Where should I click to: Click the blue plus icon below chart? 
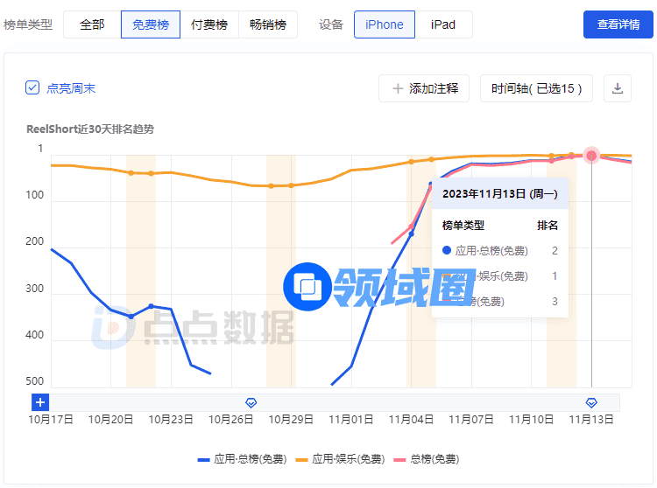[x=41, y=402]
